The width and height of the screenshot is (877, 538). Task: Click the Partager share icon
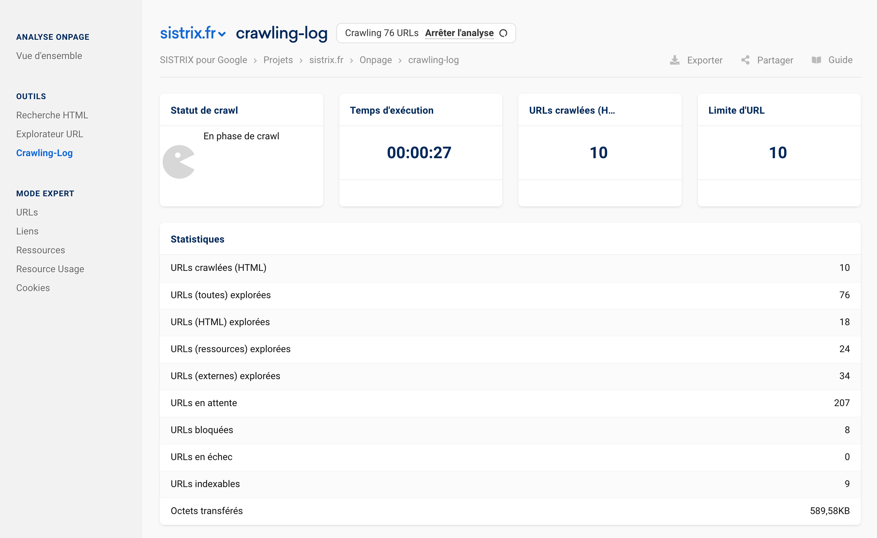pyautogui.click(x=745, y=60)
